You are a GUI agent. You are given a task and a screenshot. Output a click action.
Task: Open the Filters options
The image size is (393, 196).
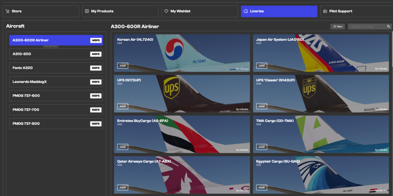[x=338, y=27]
